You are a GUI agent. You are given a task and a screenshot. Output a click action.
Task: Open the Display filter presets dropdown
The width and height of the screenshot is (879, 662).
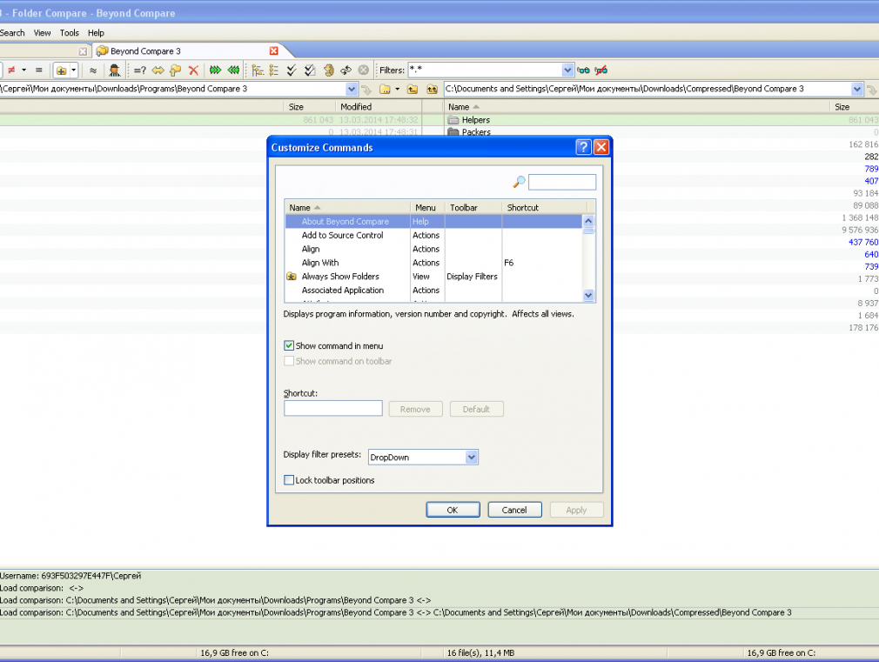[x=472, y=458]
